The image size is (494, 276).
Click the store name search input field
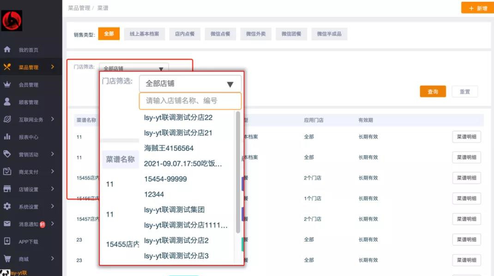point(190,101)
